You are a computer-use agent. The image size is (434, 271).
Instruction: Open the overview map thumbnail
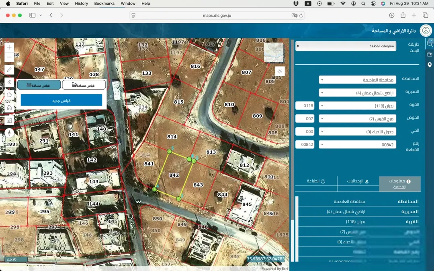(x=274, y=52)
